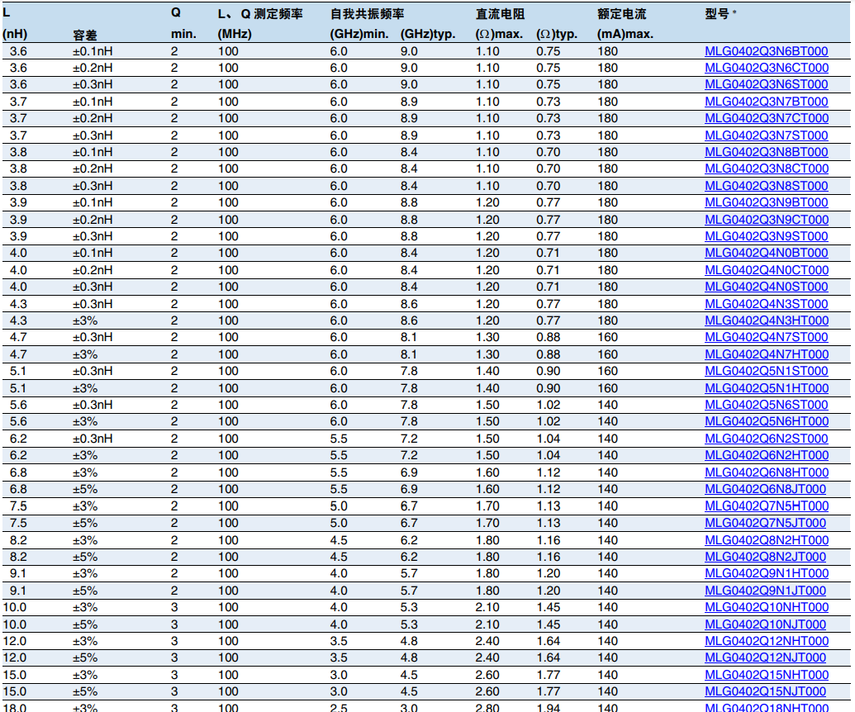Click the MLG0402Q12NHT000 link
The height and width of the screenshot is (712, 855).
click(766, 641)
